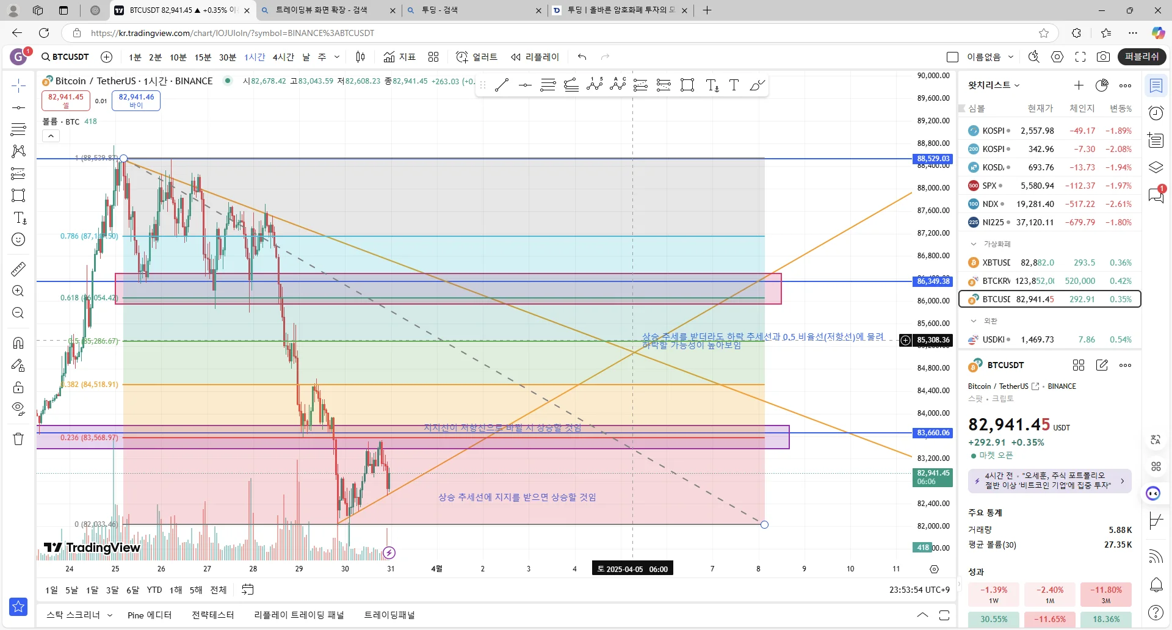Viewport: 1172px width, 630px height.
Task: Open Fibonacci retracement tools in left sidebar
Action: click(18, 129)
